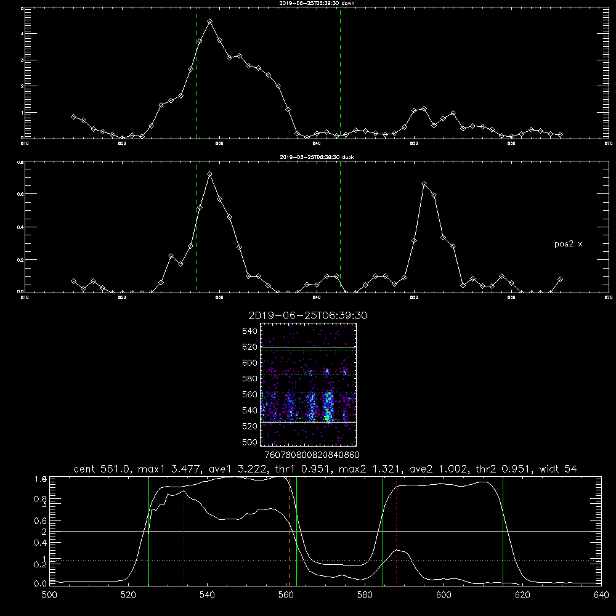This screenshot has width=616, height=616.
Task: Click bottom plot x-axis label 640
Action: pos(601,595)
